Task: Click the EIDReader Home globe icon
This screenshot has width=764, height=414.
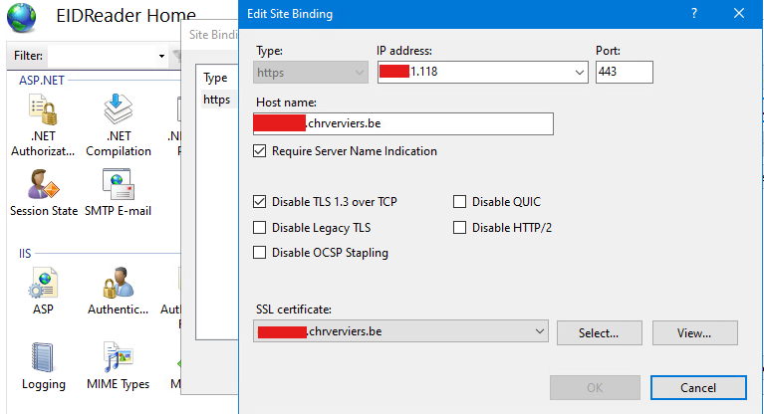Action: click(22, 17)
